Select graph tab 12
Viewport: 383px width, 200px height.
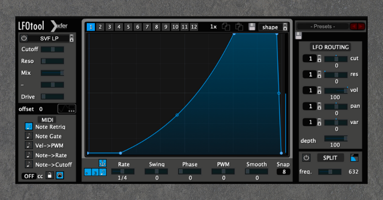coord(194,27)
